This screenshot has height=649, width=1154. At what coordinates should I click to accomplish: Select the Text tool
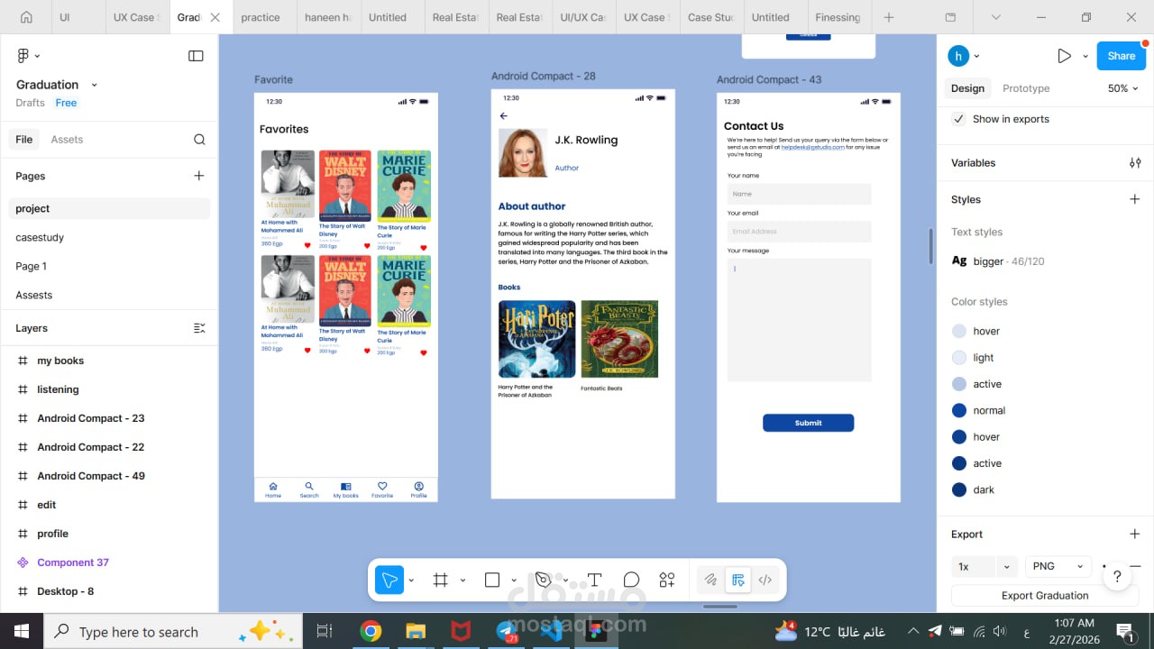tap(594, 580)
